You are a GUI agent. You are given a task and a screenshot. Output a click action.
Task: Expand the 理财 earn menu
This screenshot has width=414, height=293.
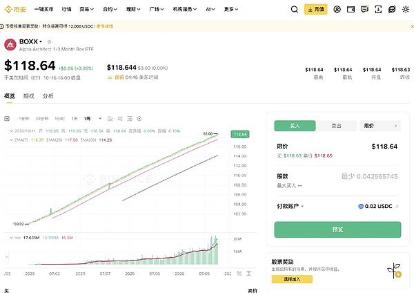[x=133, y=10]
